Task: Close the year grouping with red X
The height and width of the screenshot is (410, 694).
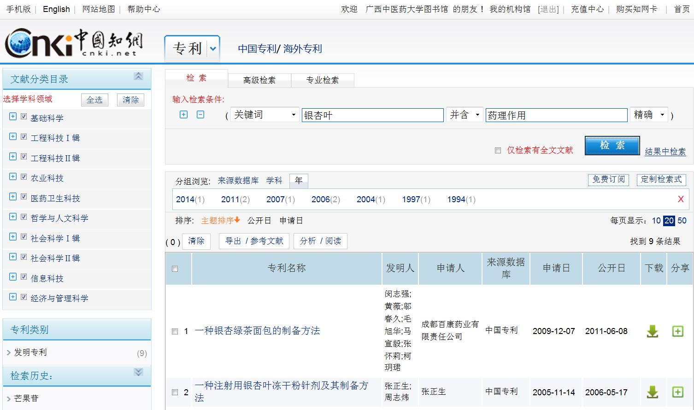Action: pos(681,199)
